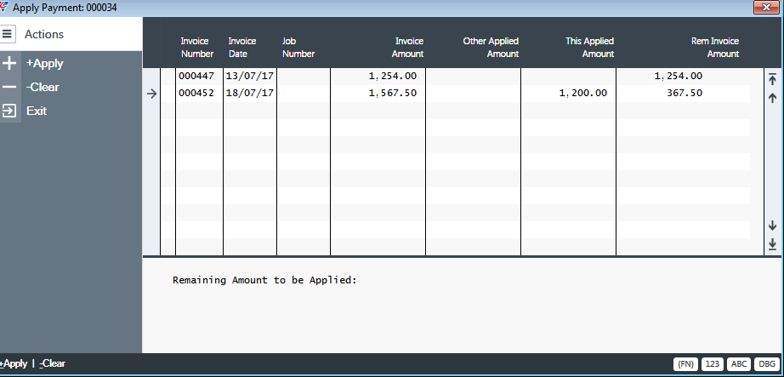Click +Apply in the bottom status bar

(x=14, y=363)
